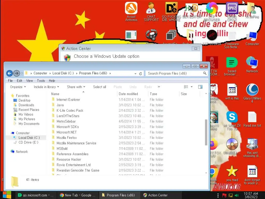The width and height of the screenshot is (265, 199).
Task: Click the Paste toolbar button
Action: coord(118,87)
